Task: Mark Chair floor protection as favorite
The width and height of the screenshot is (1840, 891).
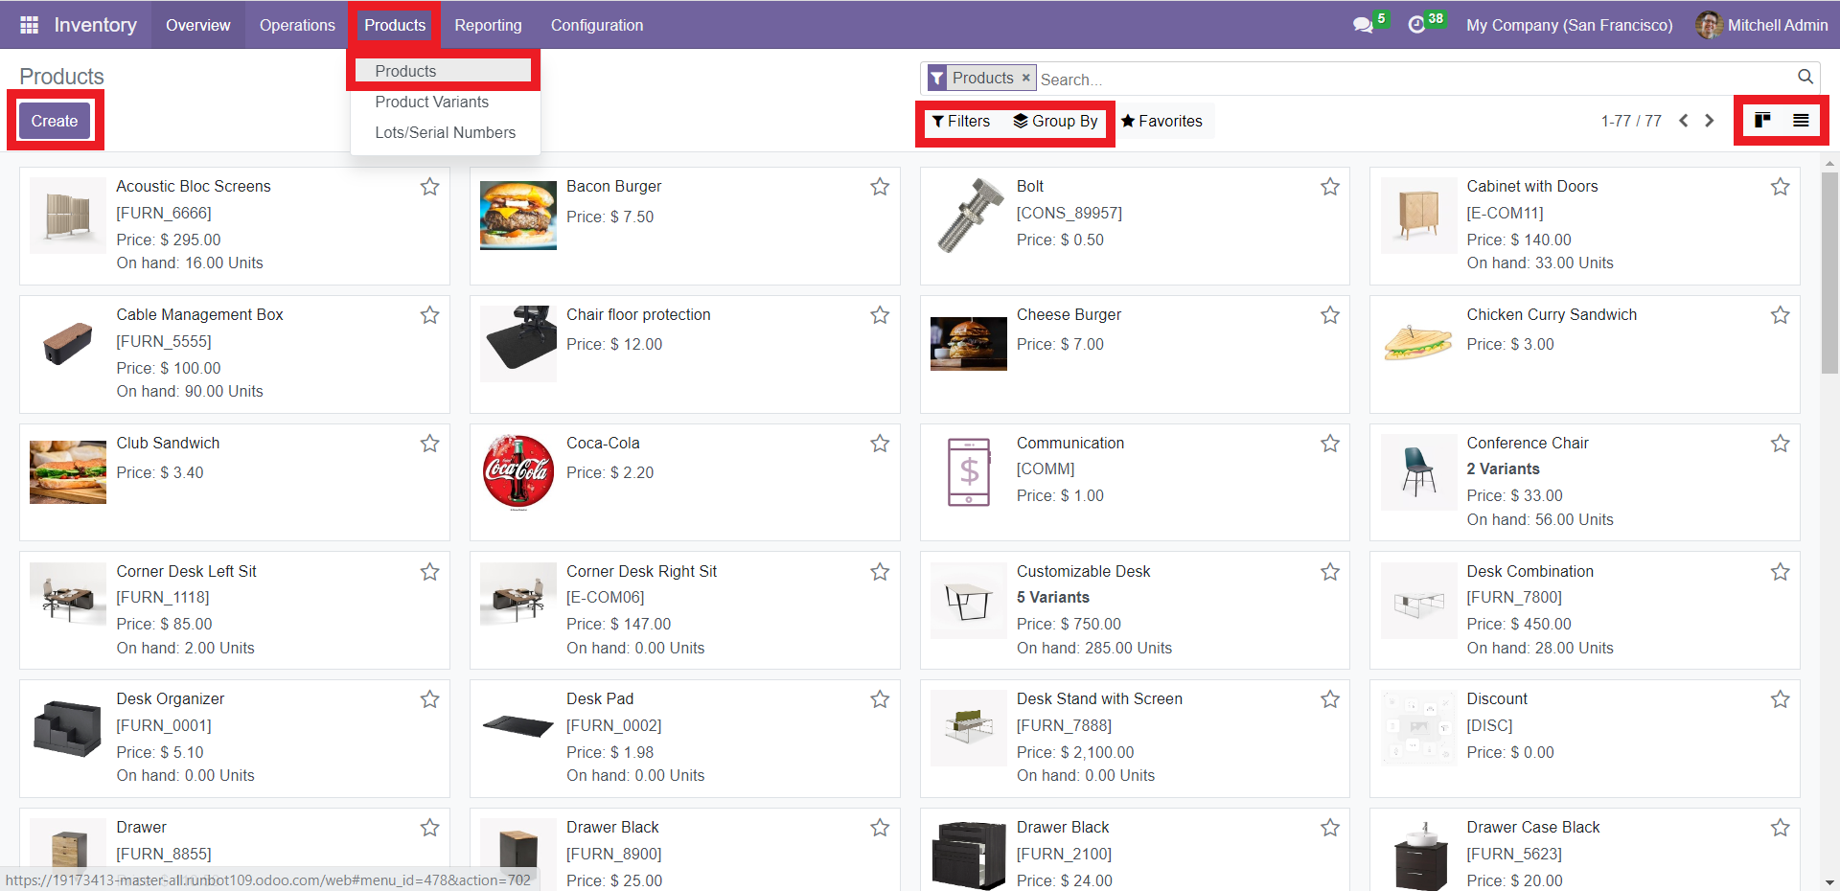Action: 880,315
